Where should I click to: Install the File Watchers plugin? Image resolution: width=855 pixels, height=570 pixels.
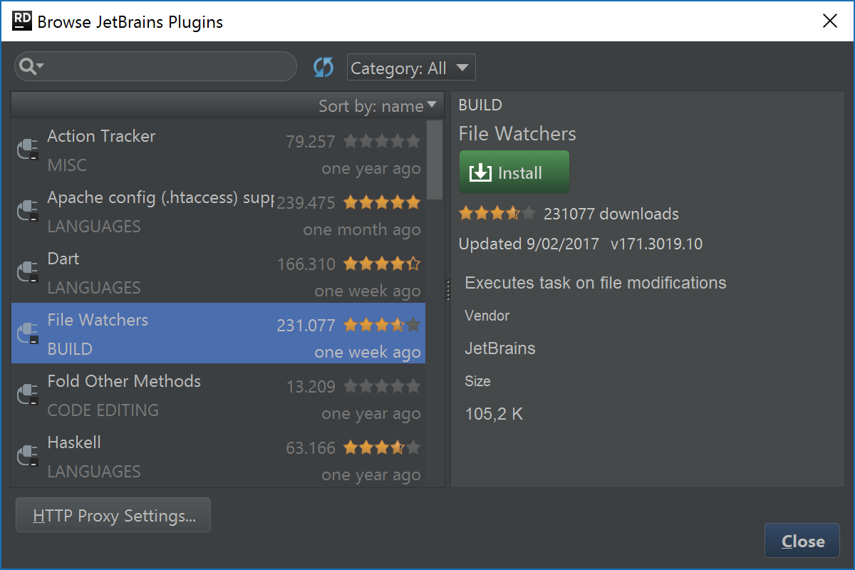pos(514,172)
